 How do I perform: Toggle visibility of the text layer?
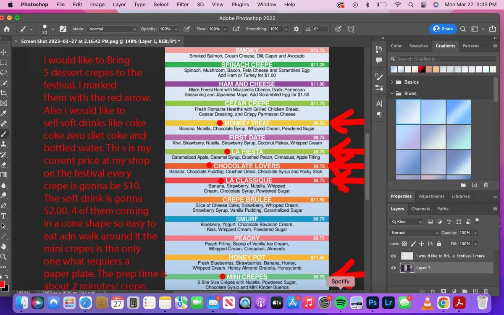pyautogui.click(x=394, y=256)
